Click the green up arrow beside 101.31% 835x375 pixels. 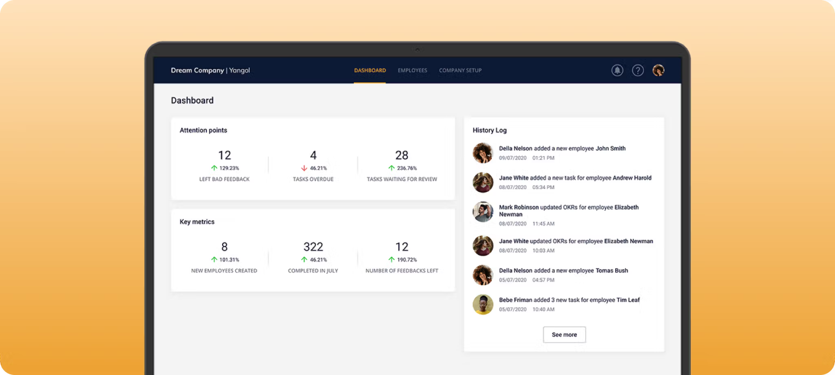(x=214, y=260)
